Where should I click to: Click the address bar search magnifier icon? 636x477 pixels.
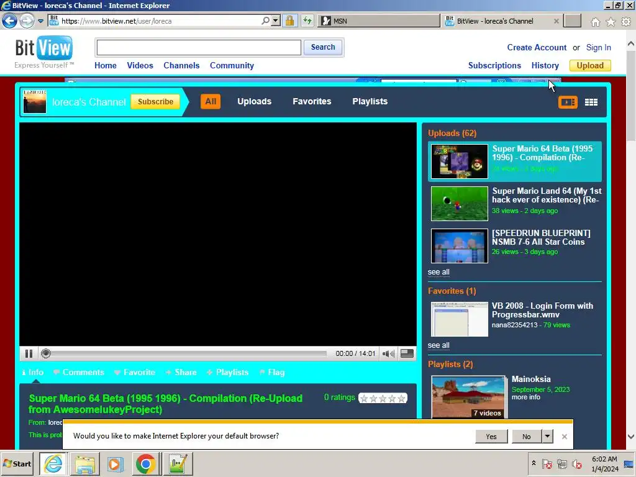(265, 20)
